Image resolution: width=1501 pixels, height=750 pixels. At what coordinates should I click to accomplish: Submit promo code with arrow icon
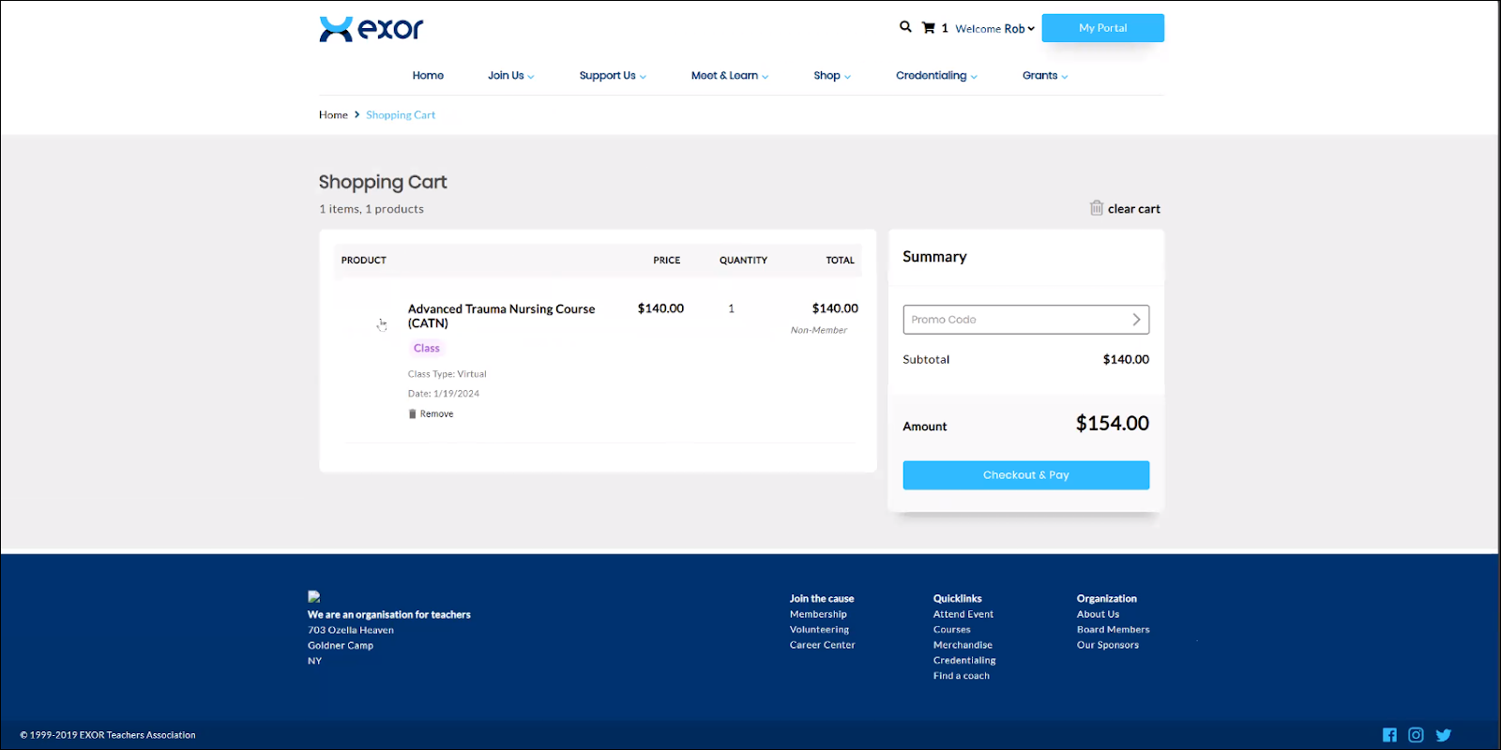point(1136,320)
